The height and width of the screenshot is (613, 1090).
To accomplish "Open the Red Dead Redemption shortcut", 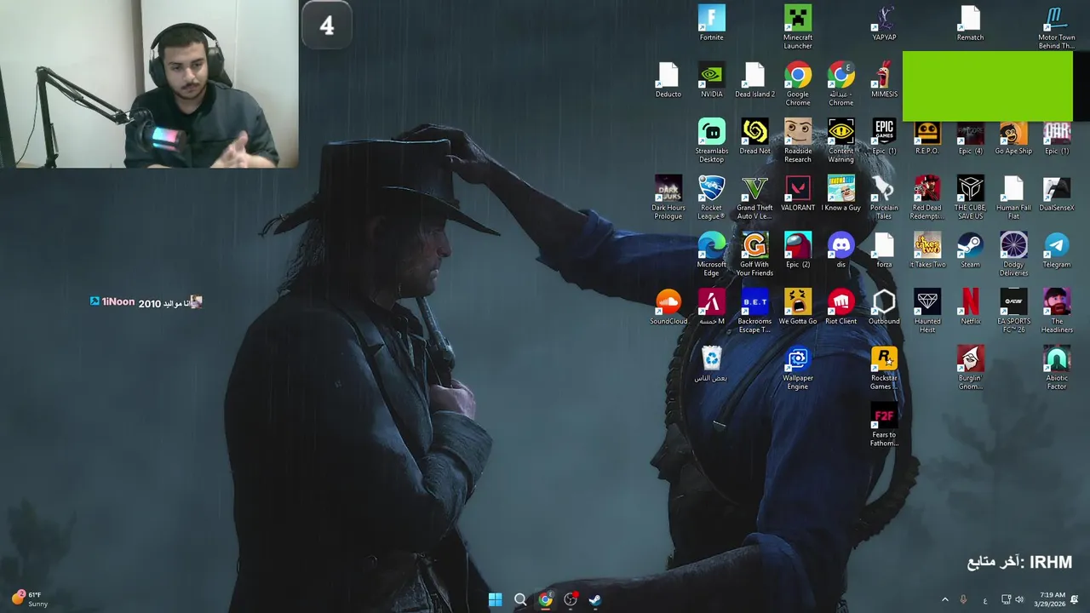I will [926, 198].
